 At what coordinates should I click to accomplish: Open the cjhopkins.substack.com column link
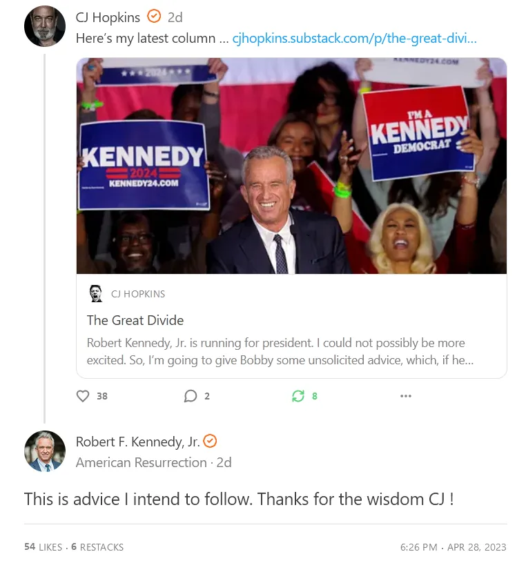pyautogui.click(x=354, y=39)
